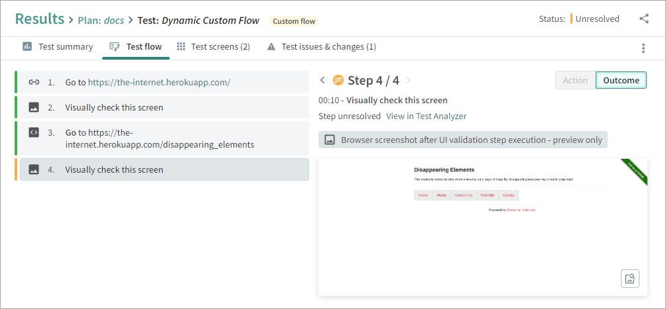The height and width of the screenshot is (309, 666).
Task: Open the Plan: docs breadcrumb link
Action: (101, 21)
